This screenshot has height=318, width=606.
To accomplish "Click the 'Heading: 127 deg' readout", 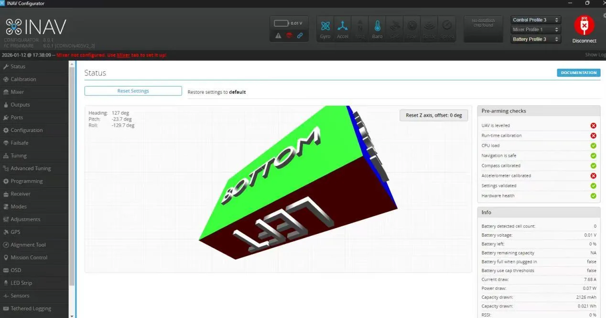I will (x=109, y=113).
